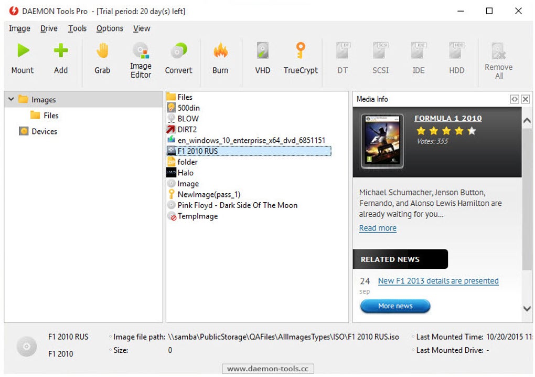The width and height of the screenshot is (535, 377).
Task: Open the Drive menu
Action: (49, 28)
